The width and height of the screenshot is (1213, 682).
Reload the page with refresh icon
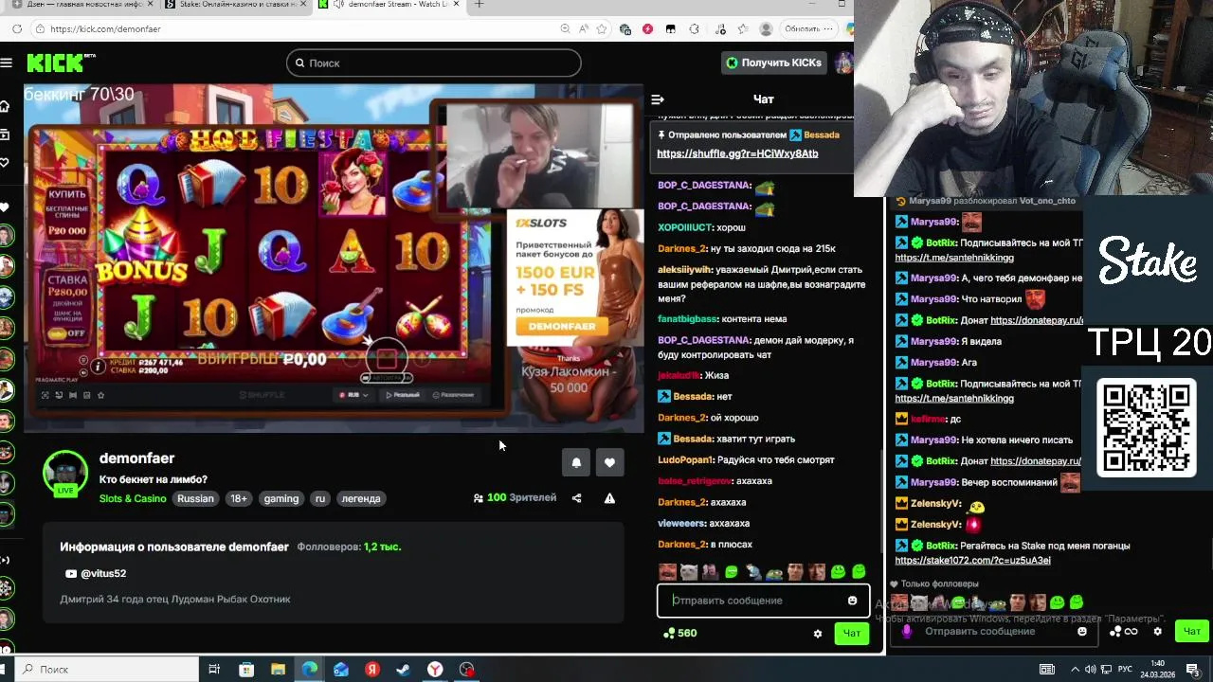tap(17, 29)
